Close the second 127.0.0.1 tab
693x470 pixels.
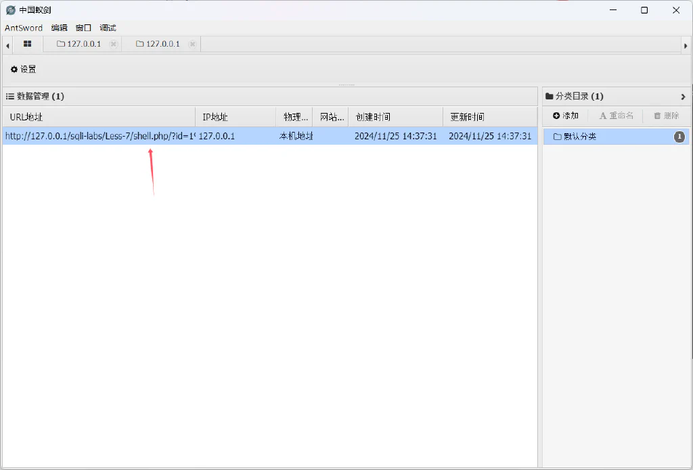pyautogui.click(x=192, y=44)
